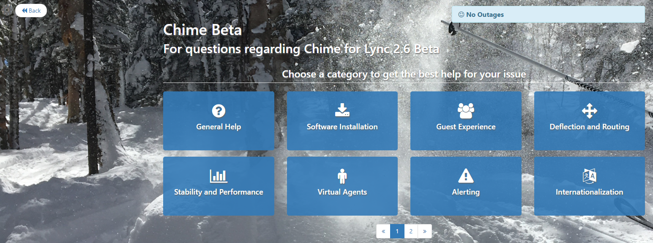
Task: Choose the General Help category label
Action: click(219, 127)
